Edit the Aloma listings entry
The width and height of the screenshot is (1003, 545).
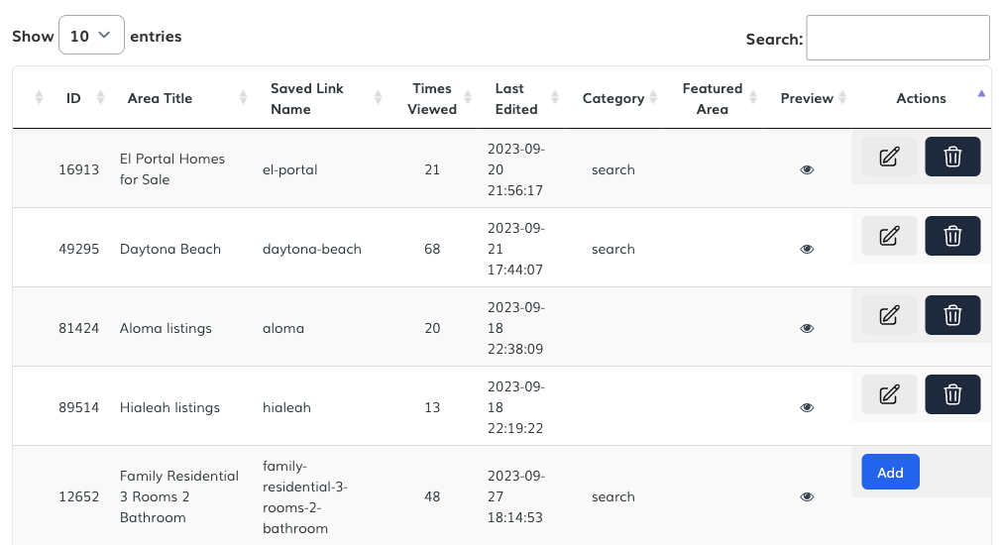889,315
